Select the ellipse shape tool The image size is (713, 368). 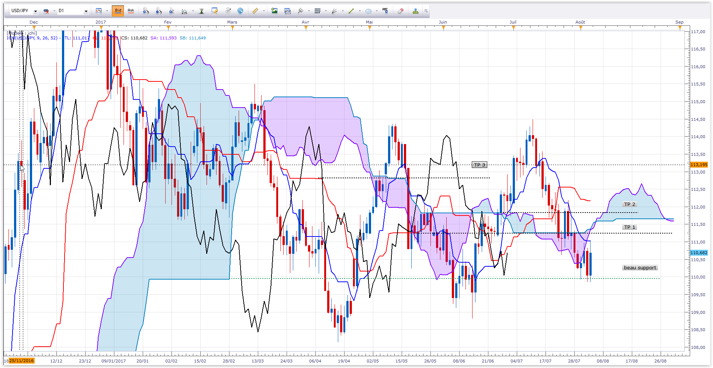click(368, 11)
